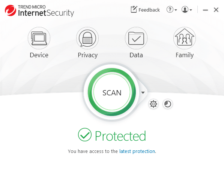Minimize the Internet Security window
The height and width of the screenshot is (181, 224).
coord(205,10)
